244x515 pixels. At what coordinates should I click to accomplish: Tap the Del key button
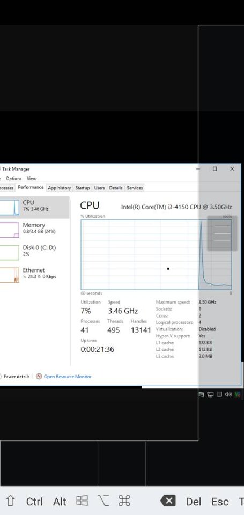click(x=194, y=502)
